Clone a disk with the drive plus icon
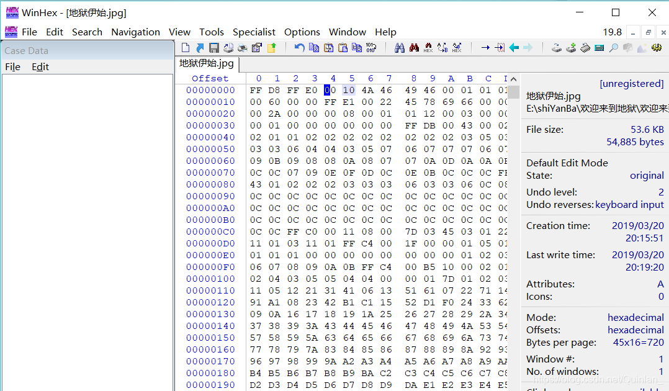The height and width of the screenshot is (391, 669). [571, 48]
